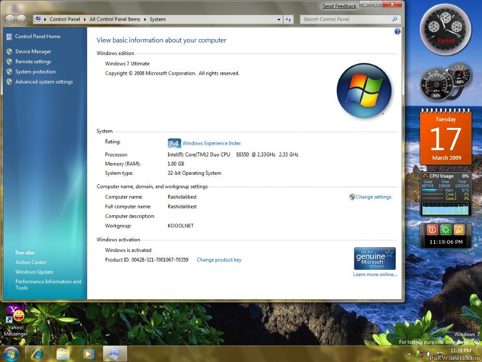Click the 'Windows is activated' text

pyautogui.click(x=128, y=250)
